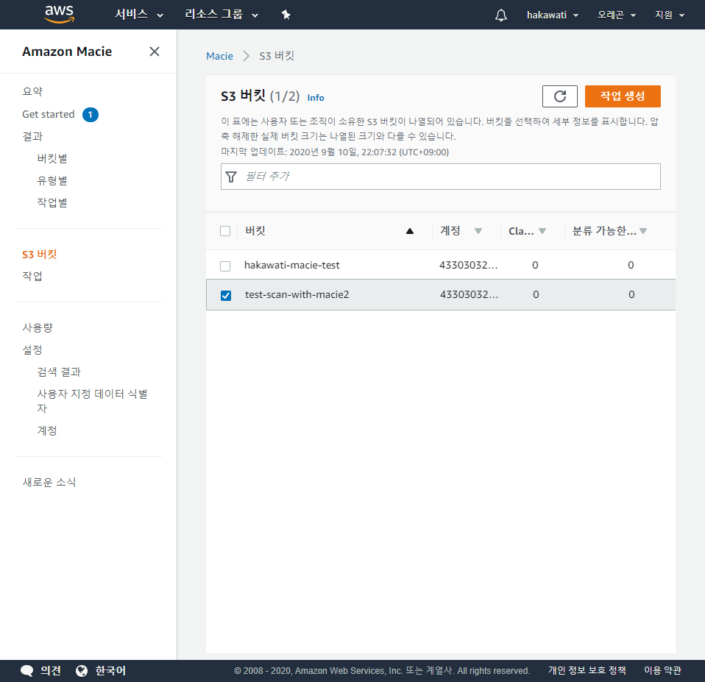The image size is (705, 682).
Task: Open Get started in the sidebar
Action: coord(49,114)
